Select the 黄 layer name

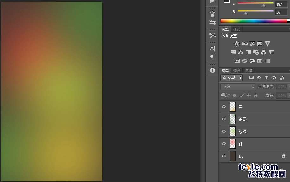241,107
